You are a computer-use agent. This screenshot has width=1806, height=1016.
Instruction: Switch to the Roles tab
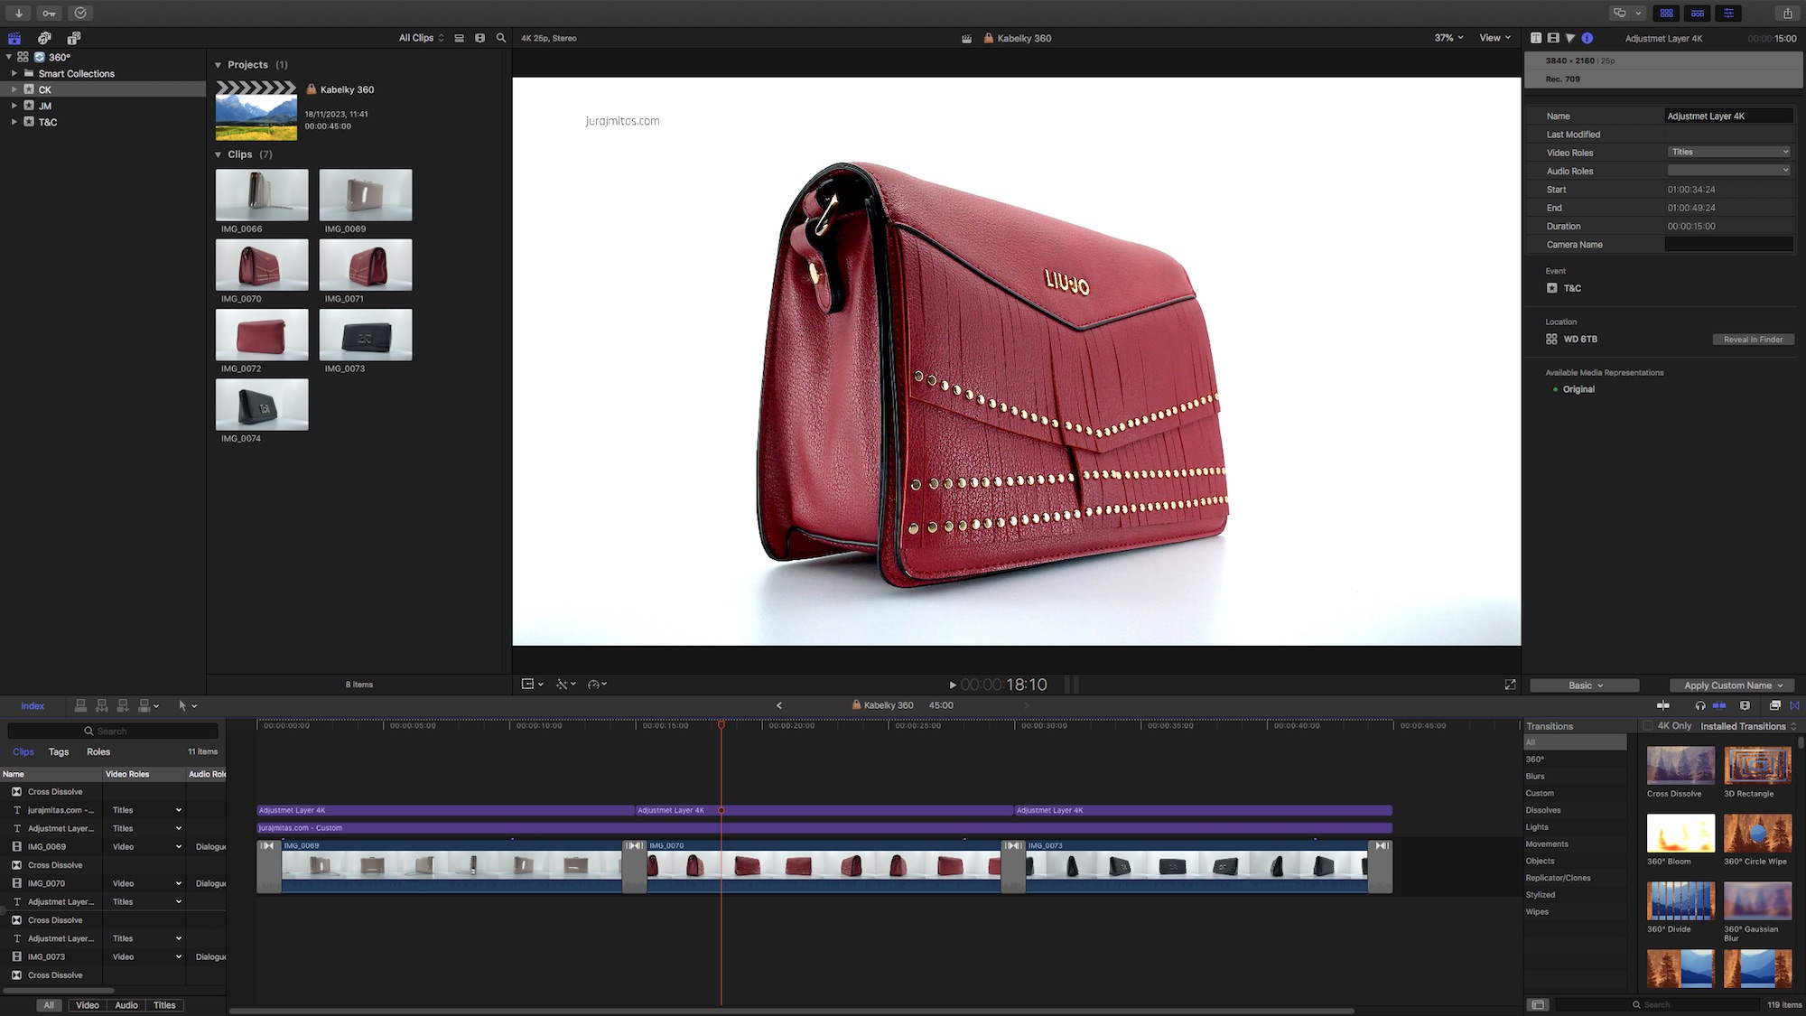[98, 751]
